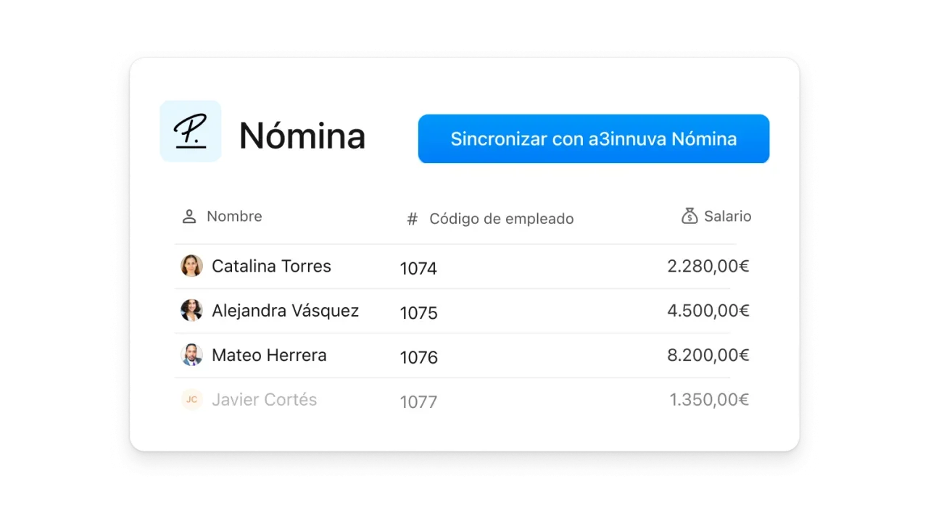Click employee code 1076

tap(418, 357)
